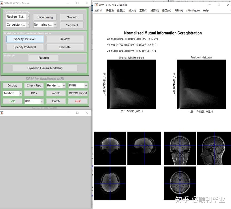Image resolution: width=231 pixels, height=209 pixels.
Task: Expand the Normalise dropdown
Action: click(x=45, y=25)
